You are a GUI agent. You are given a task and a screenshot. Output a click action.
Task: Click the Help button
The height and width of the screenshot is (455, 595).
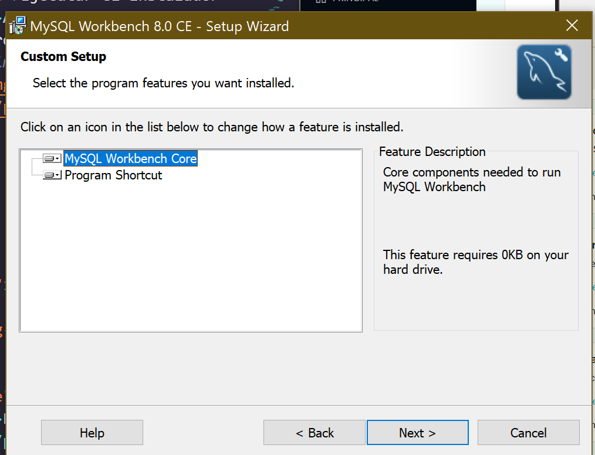(x=92, y=433)
